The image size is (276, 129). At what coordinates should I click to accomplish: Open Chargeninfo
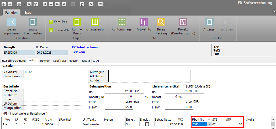(x=95, y=25)
